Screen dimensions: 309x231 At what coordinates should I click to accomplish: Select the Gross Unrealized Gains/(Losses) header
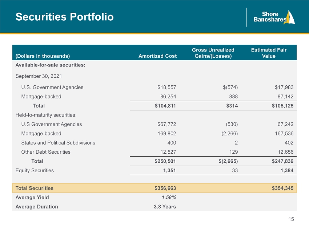tap(213, 53)
